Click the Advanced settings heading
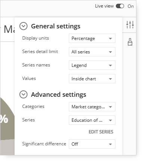This screenshot has width=142, height=161. [x=59, y=95]
